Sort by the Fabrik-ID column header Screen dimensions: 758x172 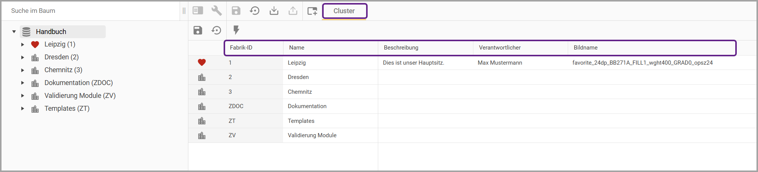pyautogui.click(x=241, y=48)
